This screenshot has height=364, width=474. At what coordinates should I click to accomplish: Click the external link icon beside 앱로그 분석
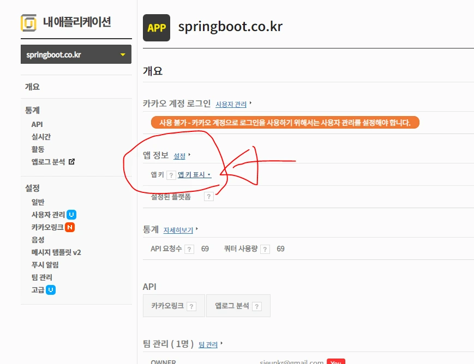click(x=71, y=162)
